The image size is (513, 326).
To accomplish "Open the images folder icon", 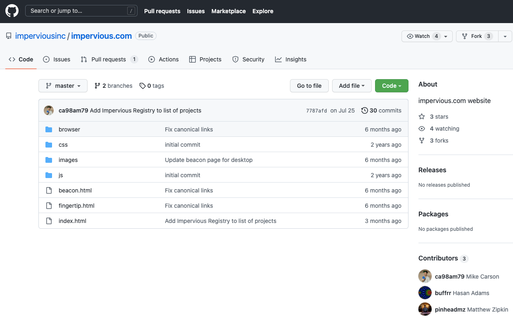I will tap(49, 160).
